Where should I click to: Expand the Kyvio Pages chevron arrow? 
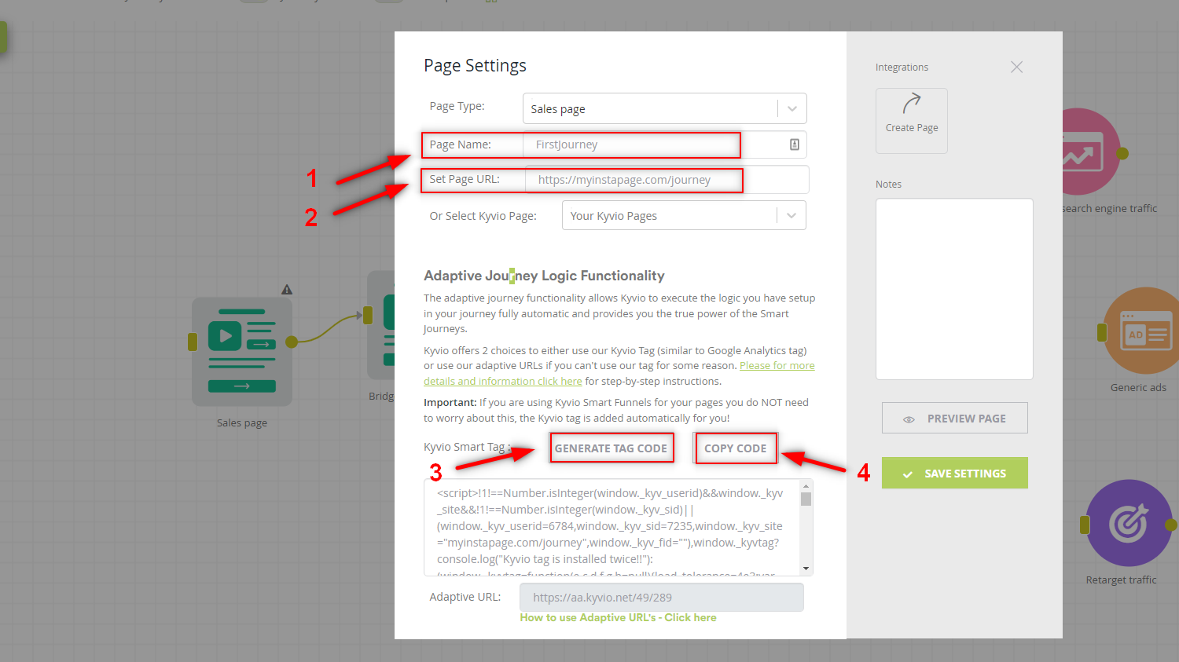(x=792, y=215)
